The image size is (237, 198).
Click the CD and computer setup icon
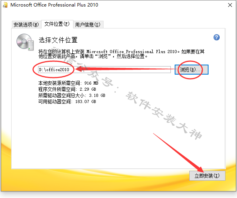pyautogui.click(x=25, y=42)
